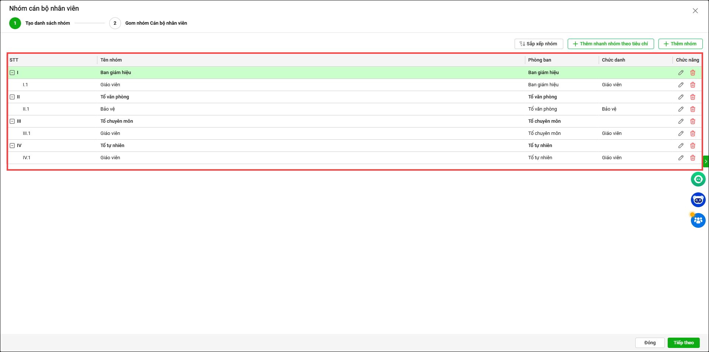Collapse group III Tổ chuyên môn
The width and height of the screenshot is (709, 352).
pos(12,121)
